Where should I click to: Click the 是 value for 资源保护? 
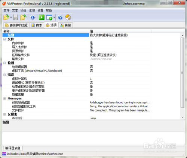[91, 51]
